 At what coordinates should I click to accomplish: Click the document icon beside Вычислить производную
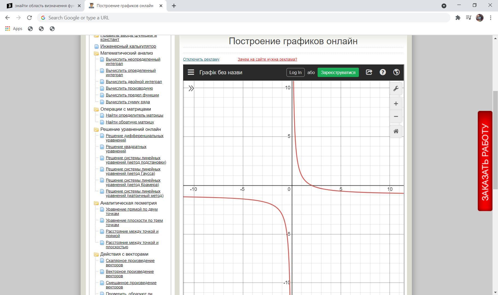[102, 88]
